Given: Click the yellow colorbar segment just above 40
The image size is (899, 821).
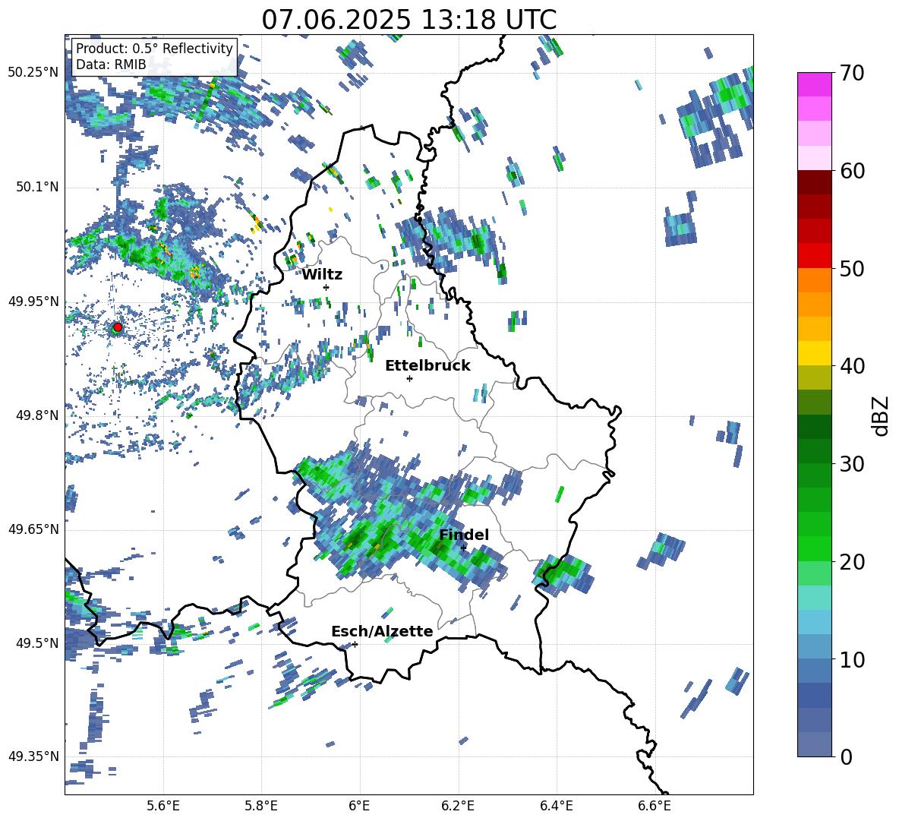Looking at the screenshot, I should click(814, 353).
